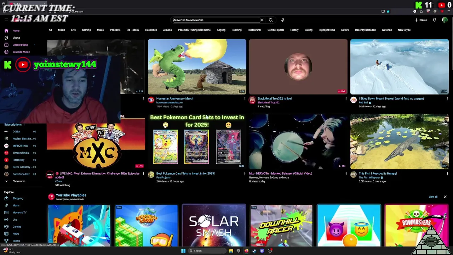Open more options for MXC live video
453x255 pixels.
click(x=143, y=174)
